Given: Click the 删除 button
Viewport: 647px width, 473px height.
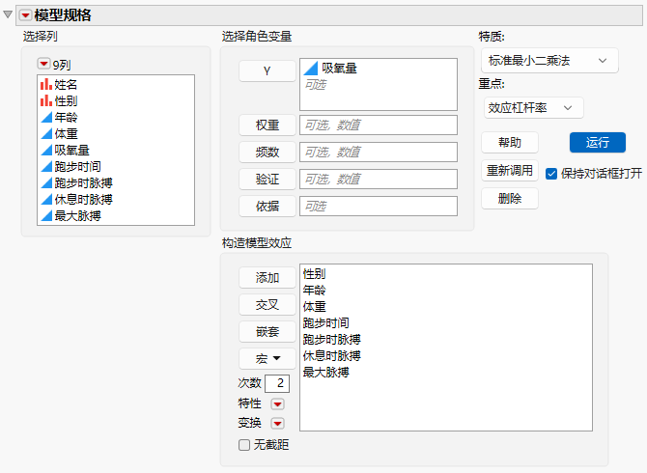Looking at the screenshot, I should click(510, 199).
